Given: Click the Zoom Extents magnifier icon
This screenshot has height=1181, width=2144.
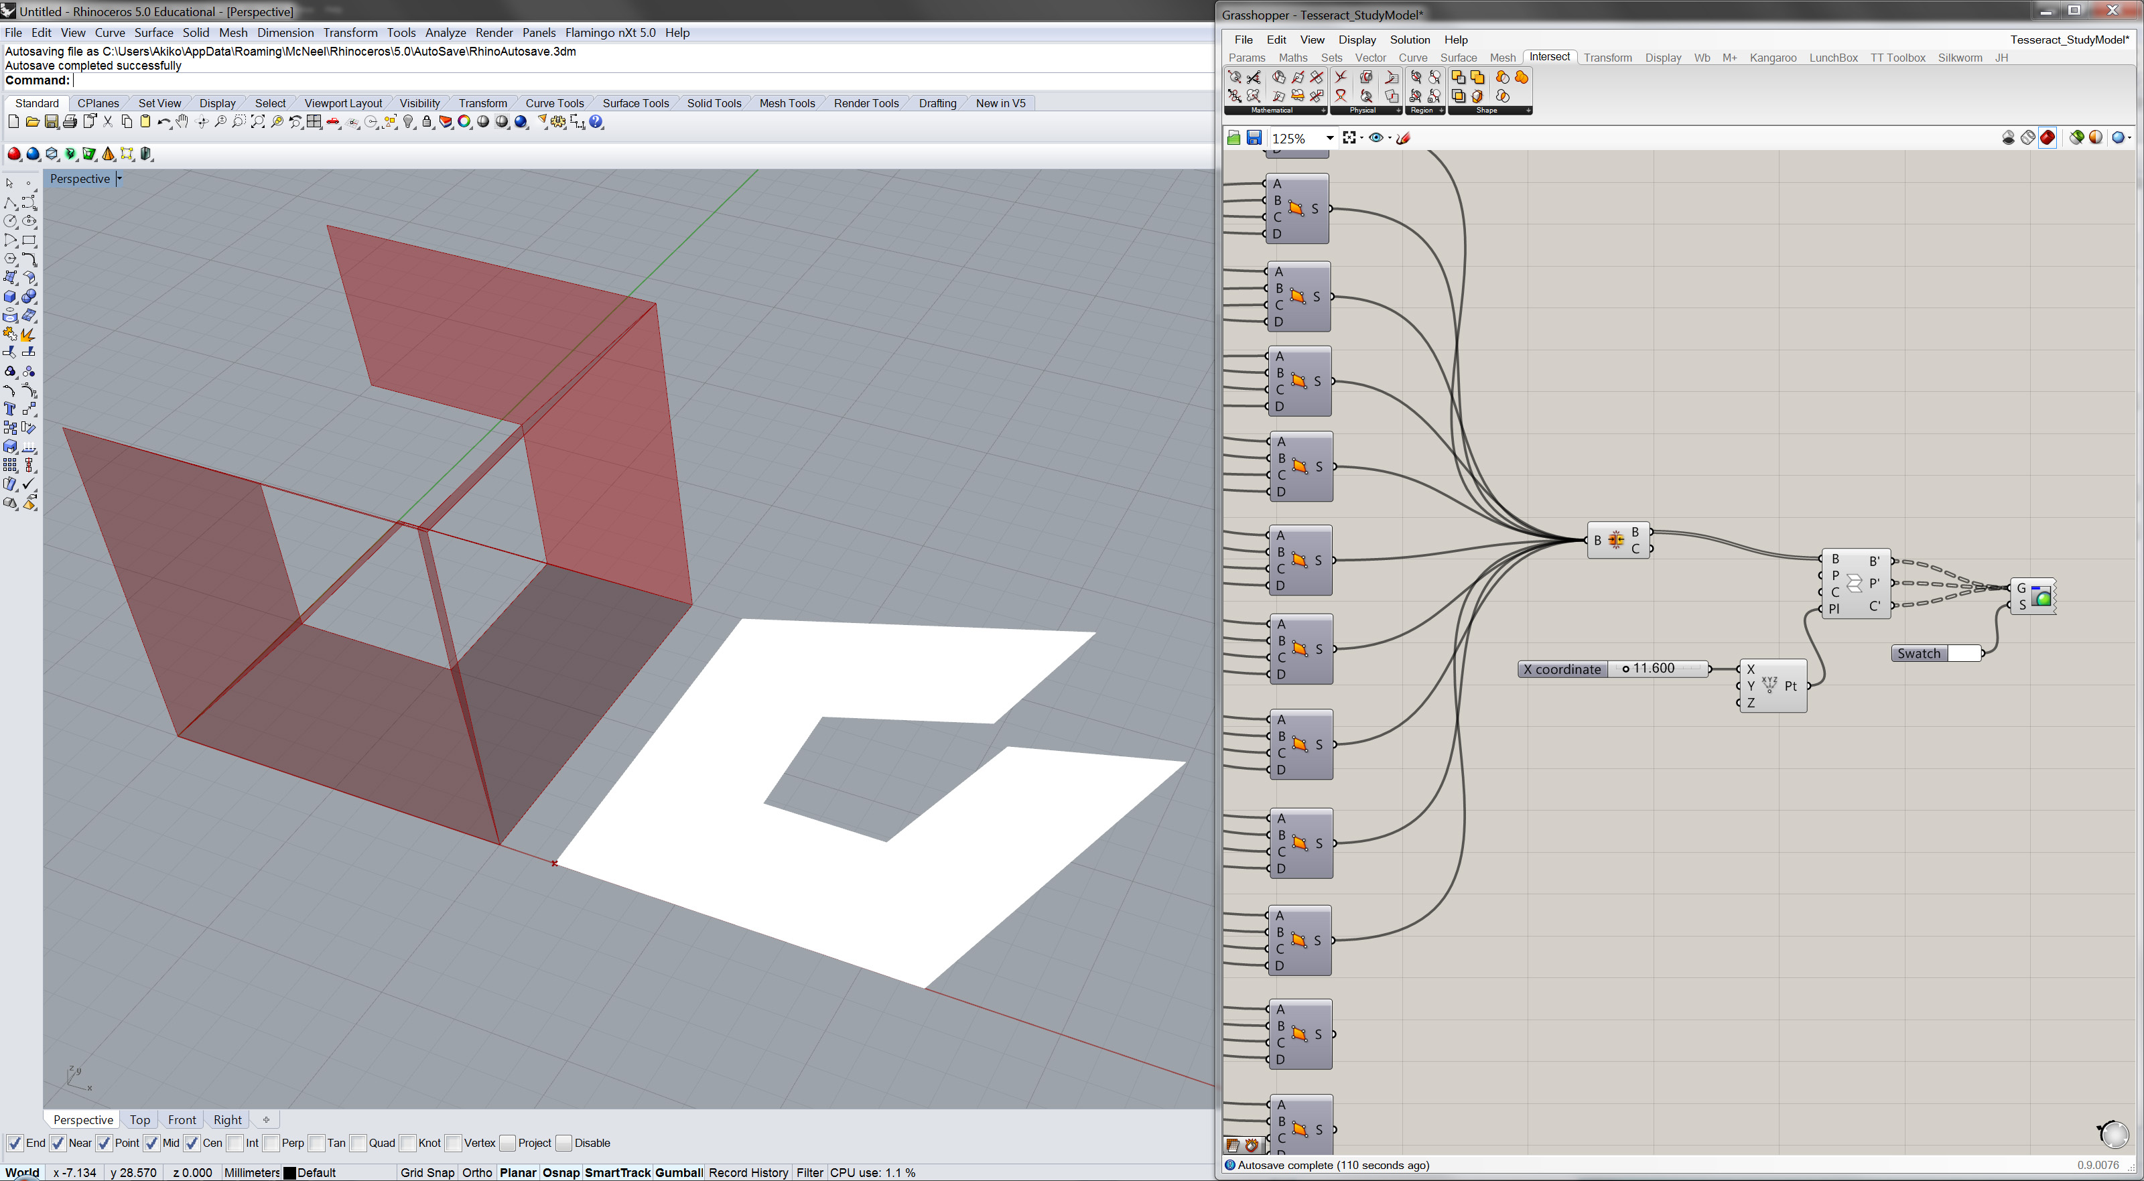Looking at the screenshot, I should 258,123.
